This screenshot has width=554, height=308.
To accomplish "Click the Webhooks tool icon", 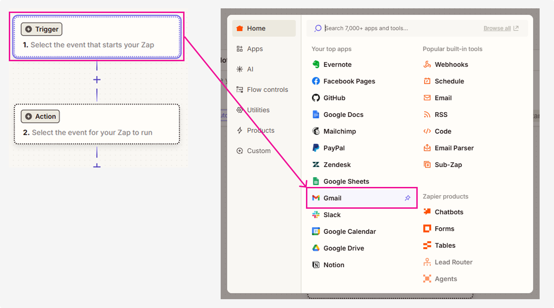I will [427, 64].
